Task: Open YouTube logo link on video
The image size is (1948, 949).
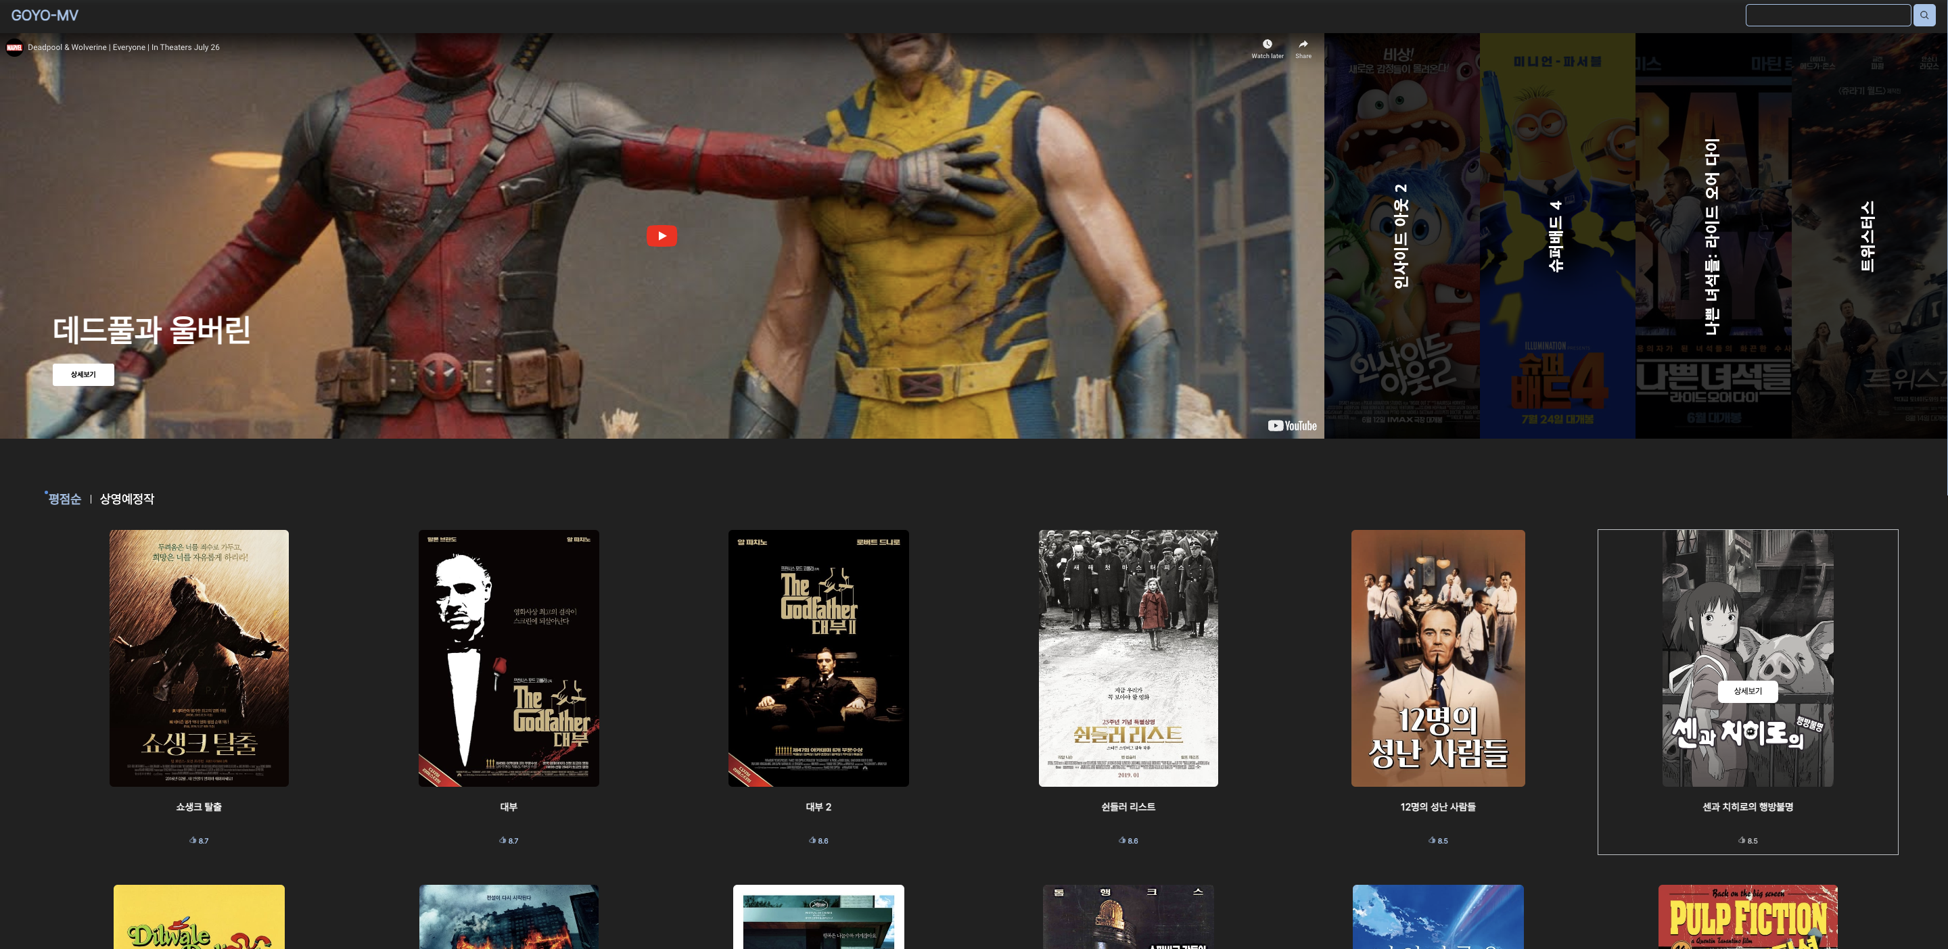Action: point(1293,425)
